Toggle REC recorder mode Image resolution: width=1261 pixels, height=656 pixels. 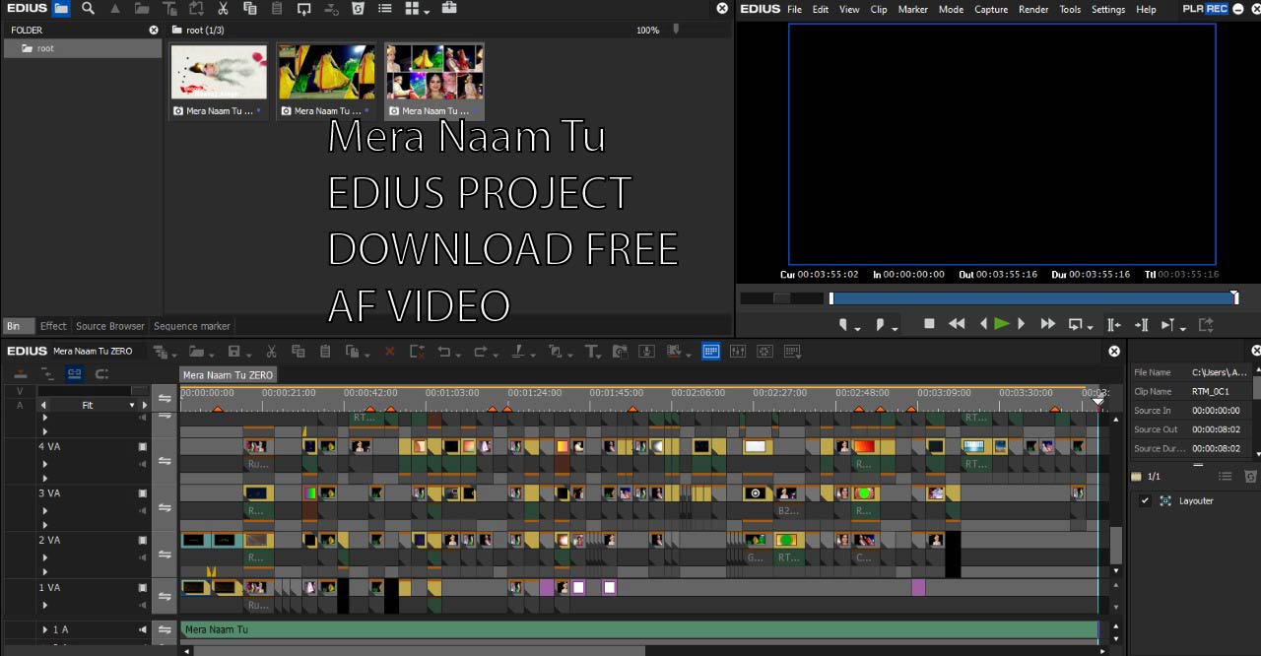[x=1217, y=9]
